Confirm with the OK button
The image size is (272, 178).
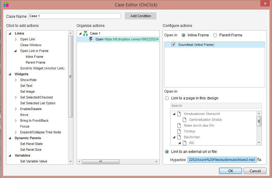[x=230, y=171]
